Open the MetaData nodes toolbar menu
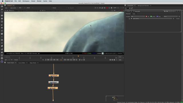 tap(2, 46)
